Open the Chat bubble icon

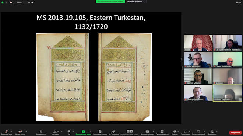point(69,132)
